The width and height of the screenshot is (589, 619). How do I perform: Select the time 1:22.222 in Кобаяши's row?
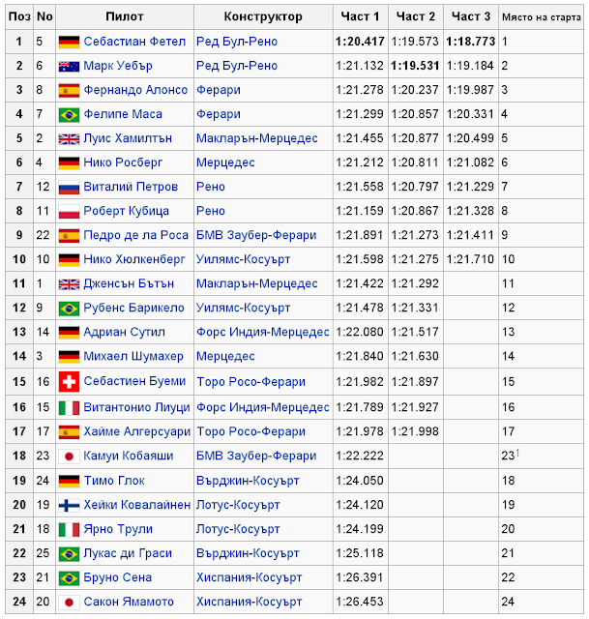pyautogui.click(x=360, y=456)
